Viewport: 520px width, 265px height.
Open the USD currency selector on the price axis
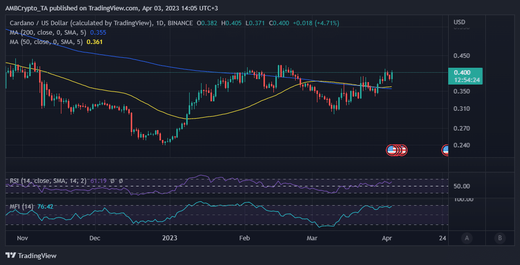pos(459,22)
